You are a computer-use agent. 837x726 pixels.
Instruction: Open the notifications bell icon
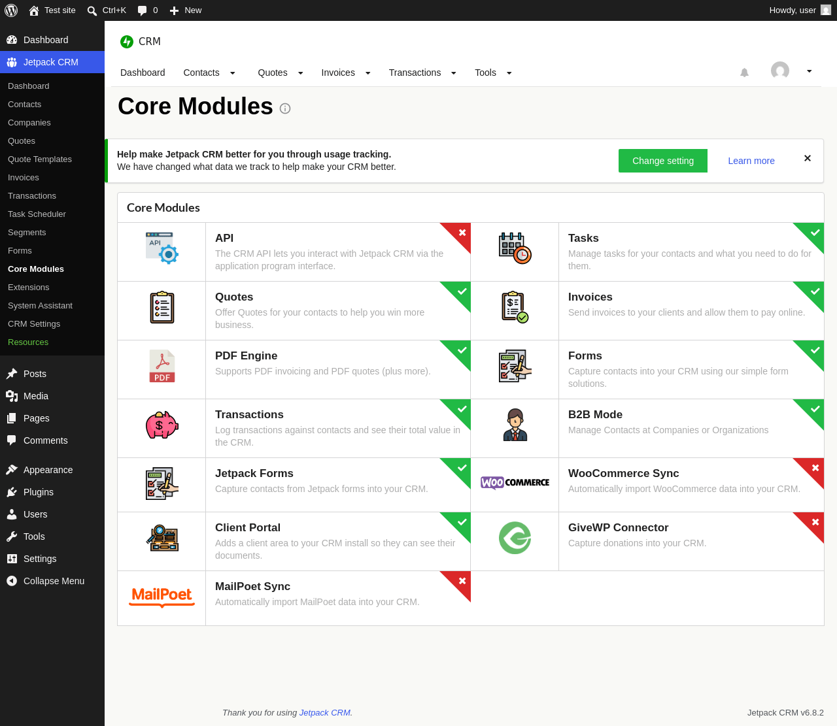pyautogui.click(x=744, y=73)
